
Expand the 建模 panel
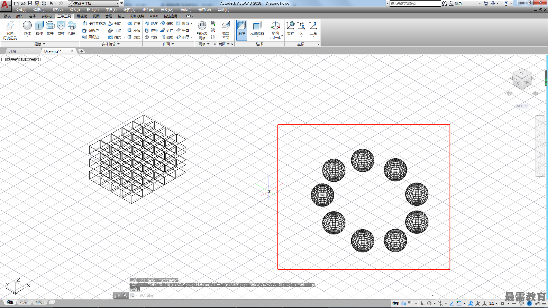click(x=40, y=44)
